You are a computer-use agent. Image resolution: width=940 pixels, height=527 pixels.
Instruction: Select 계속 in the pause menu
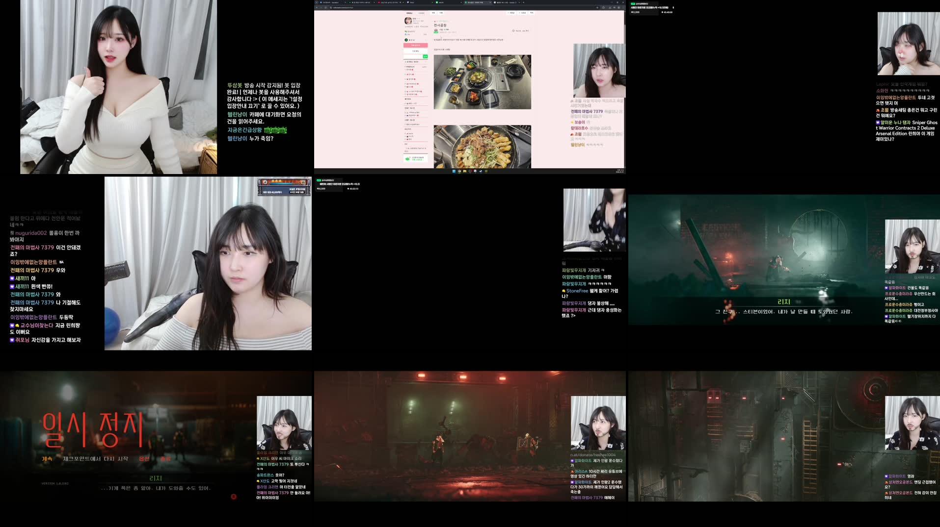tap(47, 459)
